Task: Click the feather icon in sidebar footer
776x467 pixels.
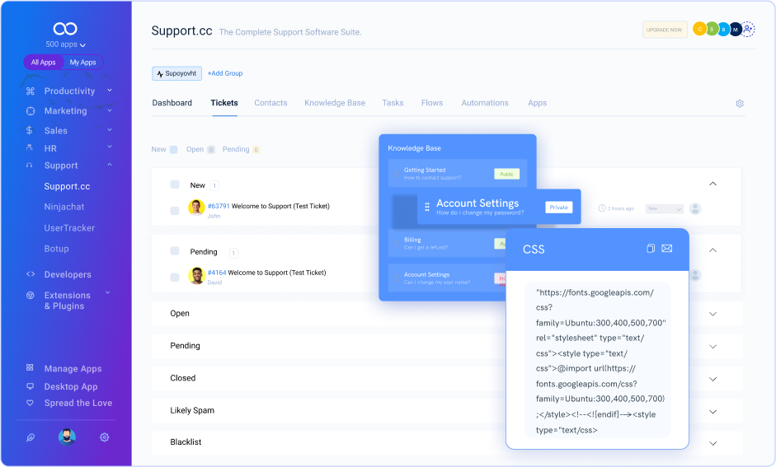Action: [31, 437]
